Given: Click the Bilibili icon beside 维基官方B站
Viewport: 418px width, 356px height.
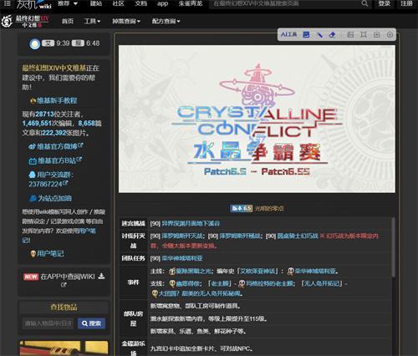Looking at the screenshot, I should point(33,161).
